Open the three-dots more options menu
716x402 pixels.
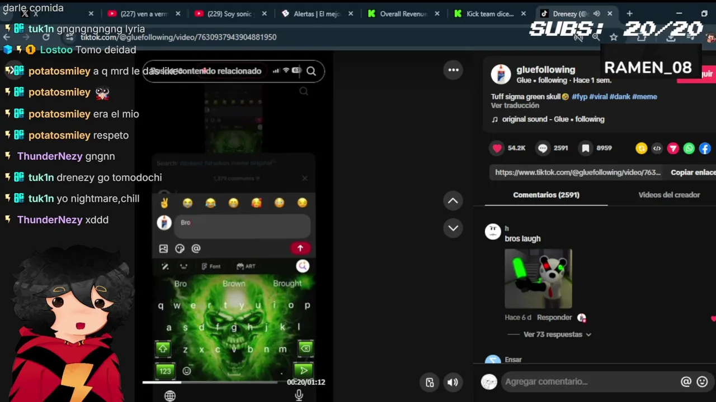pos(453,70)
